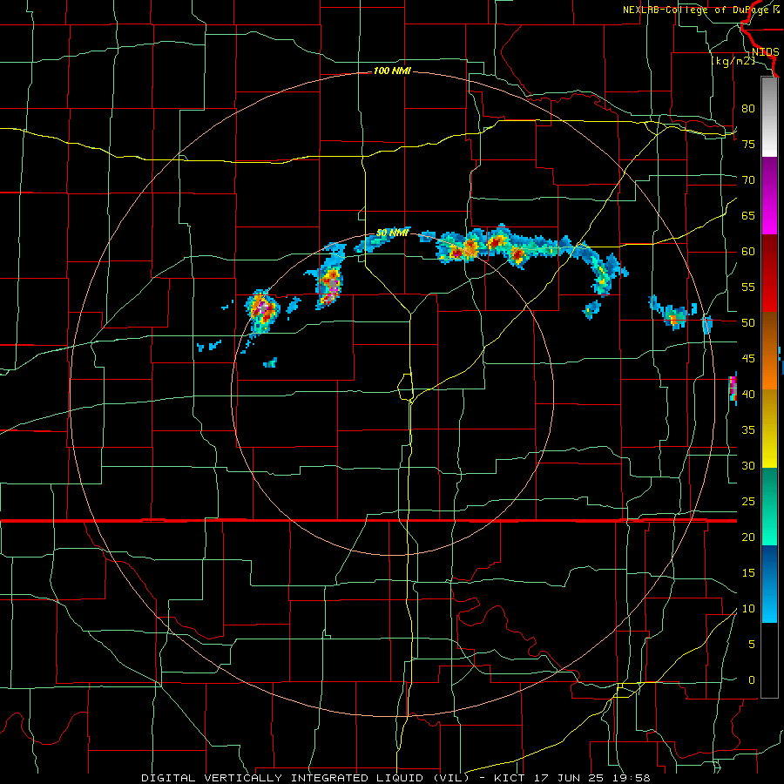Viewport: 784px width, 784px height.
Task: Click the 75 value on the VIL scale
Action: click(x=748, y=145)
